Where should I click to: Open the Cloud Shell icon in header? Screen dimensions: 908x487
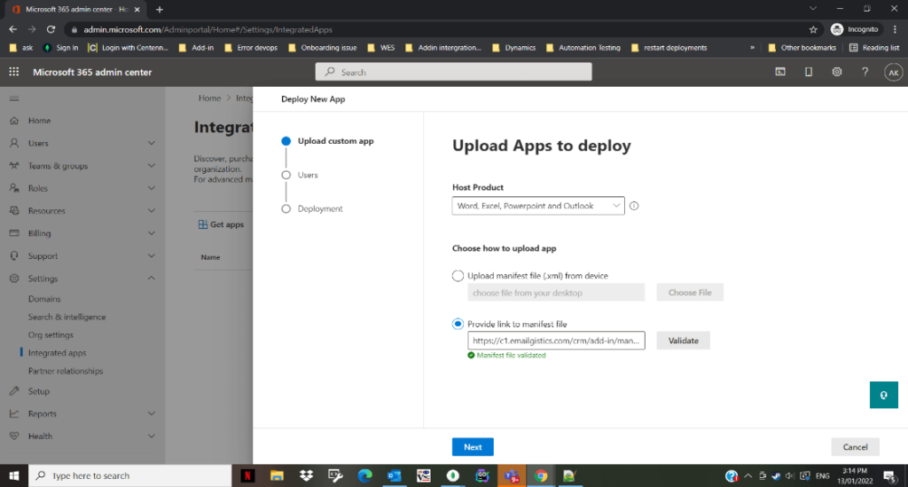(x=780, y=72)
